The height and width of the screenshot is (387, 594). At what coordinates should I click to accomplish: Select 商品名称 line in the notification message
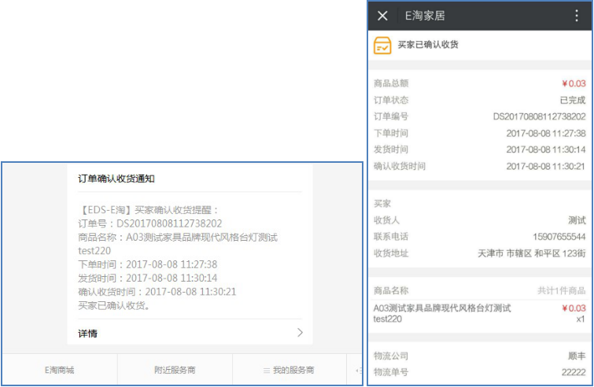point(178,244)
